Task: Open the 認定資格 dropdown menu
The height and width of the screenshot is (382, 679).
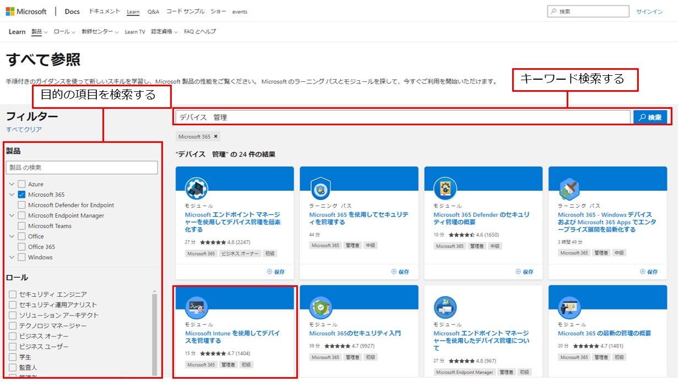Action: click(x=165, y=32)
